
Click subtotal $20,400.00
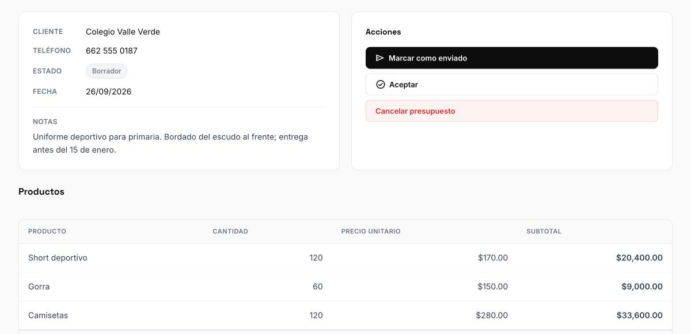tap(639, 258)
